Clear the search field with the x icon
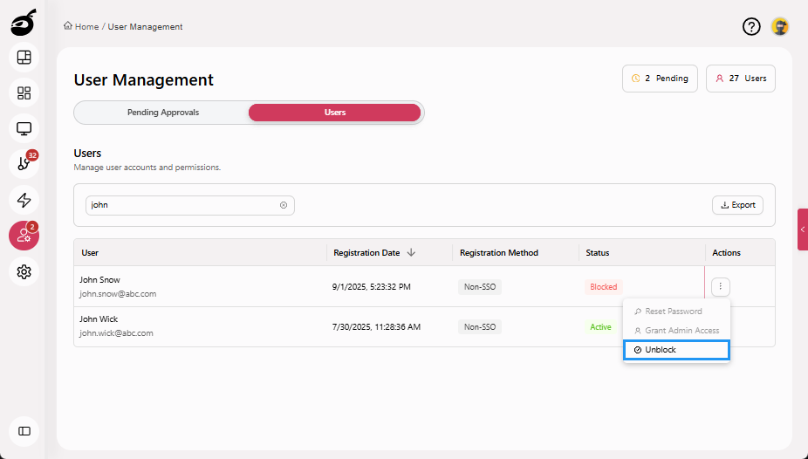The height and width of the screenshot is (459, 808). click(x=284, y=205)
